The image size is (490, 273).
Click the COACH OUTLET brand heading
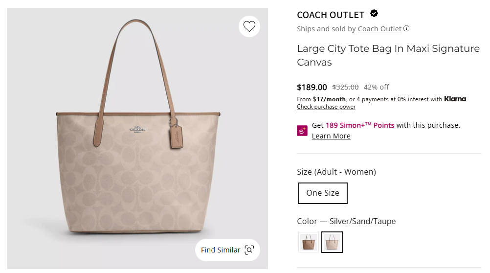tap(331, 15)
